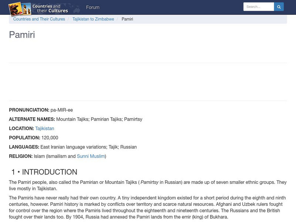Follow the Tajikistan location link
The width and height of the screenshot is (296, 222).
coord(44,128)
